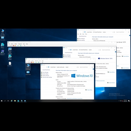
Task: Open Network and Sharing Center desktop icon
Action: click(3, 52)
